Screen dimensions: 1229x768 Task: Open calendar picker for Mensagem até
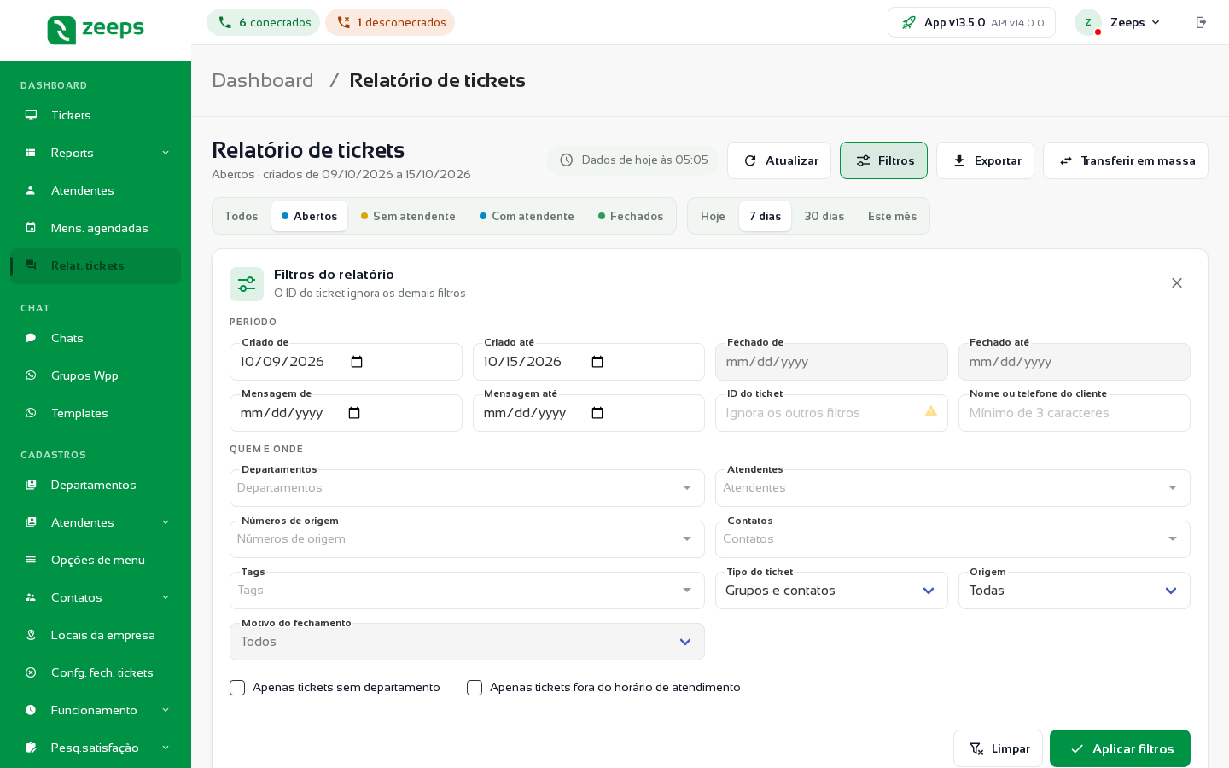point(597,413)
